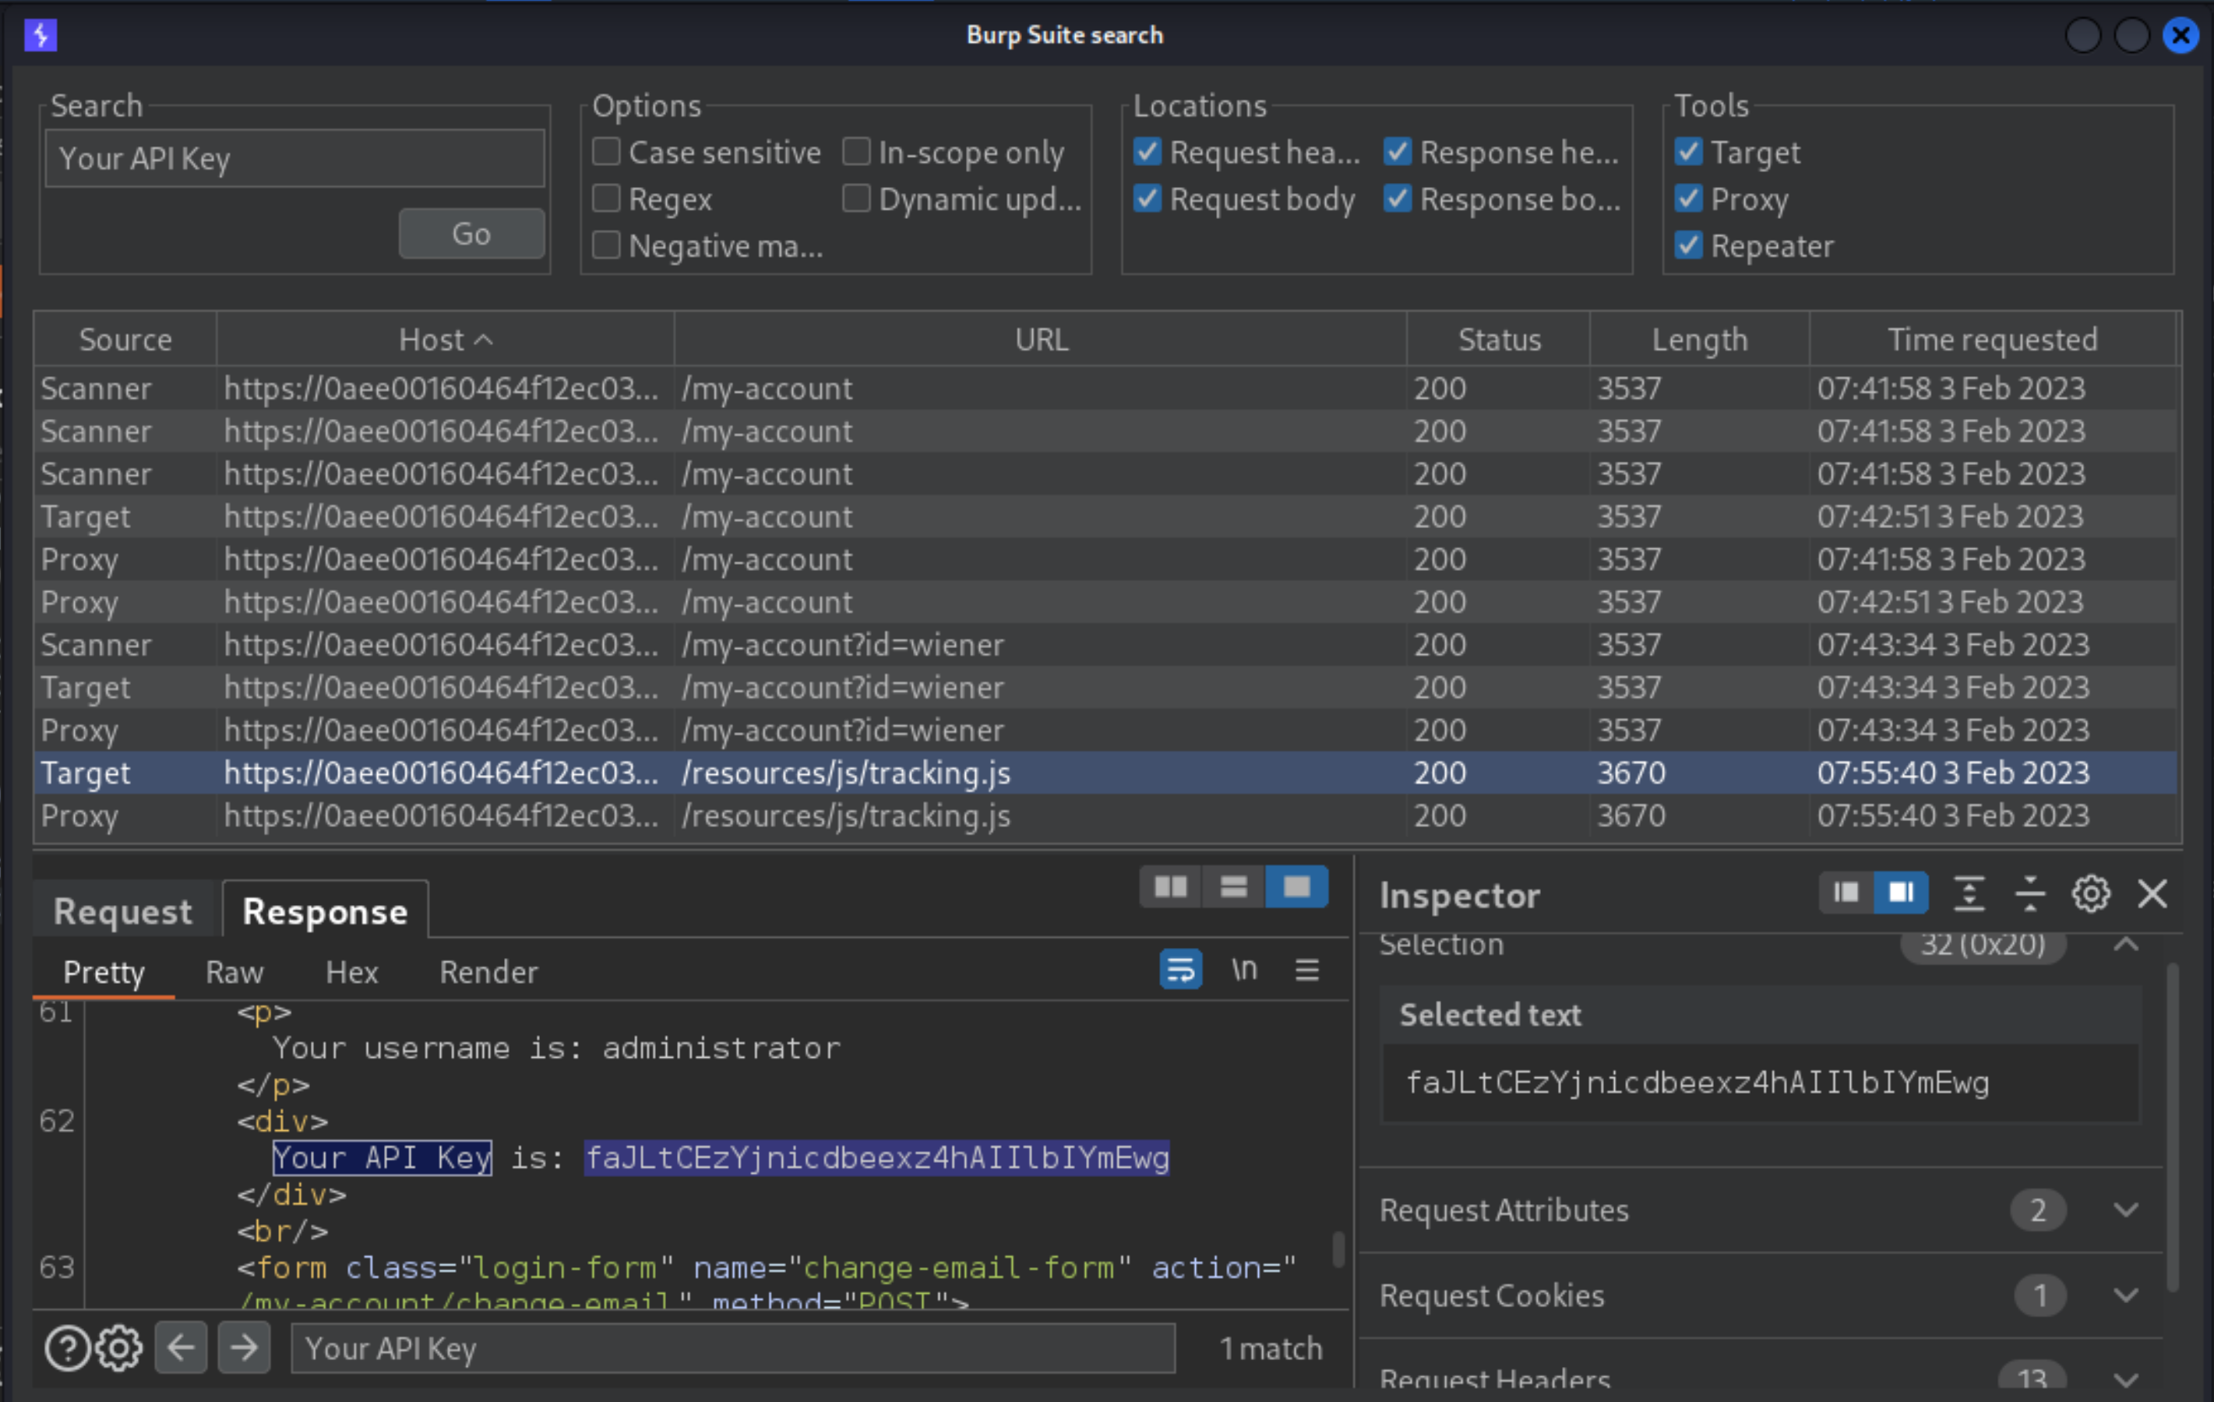This screenshot has height=1402, width=2214.
Task: Dock Inspector to the right layout icon
Action: [x=1901, y=893]
